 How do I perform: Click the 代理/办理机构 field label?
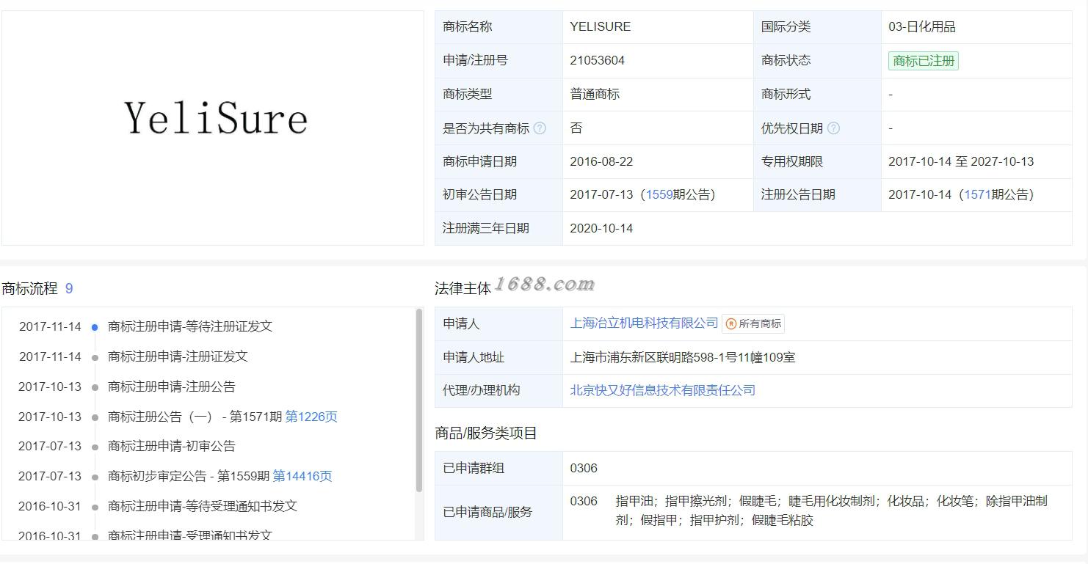(481, 390)
